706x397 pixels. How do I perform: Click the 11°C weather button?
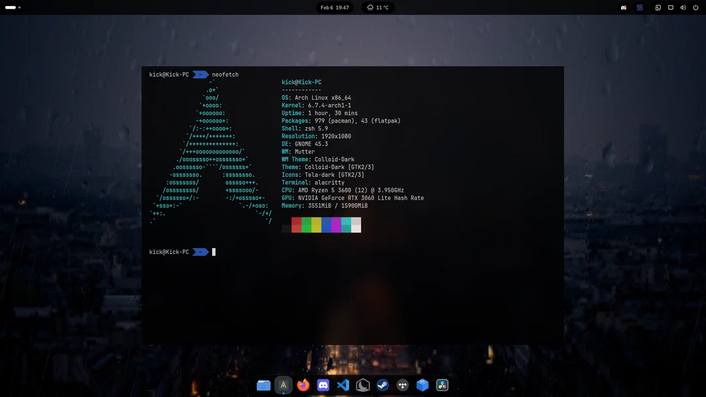coord(378,7)
